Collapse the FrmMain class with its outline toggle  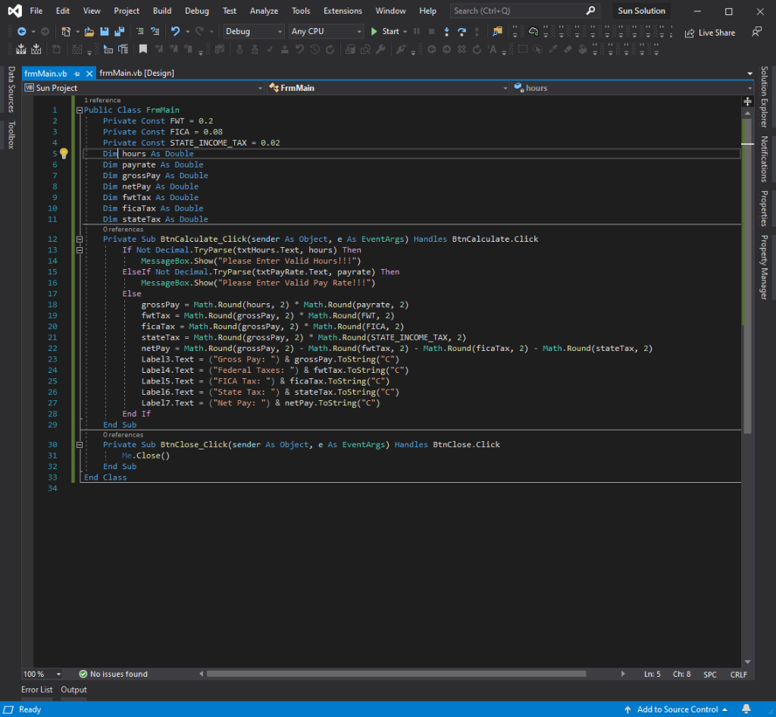tap(80, 109)
